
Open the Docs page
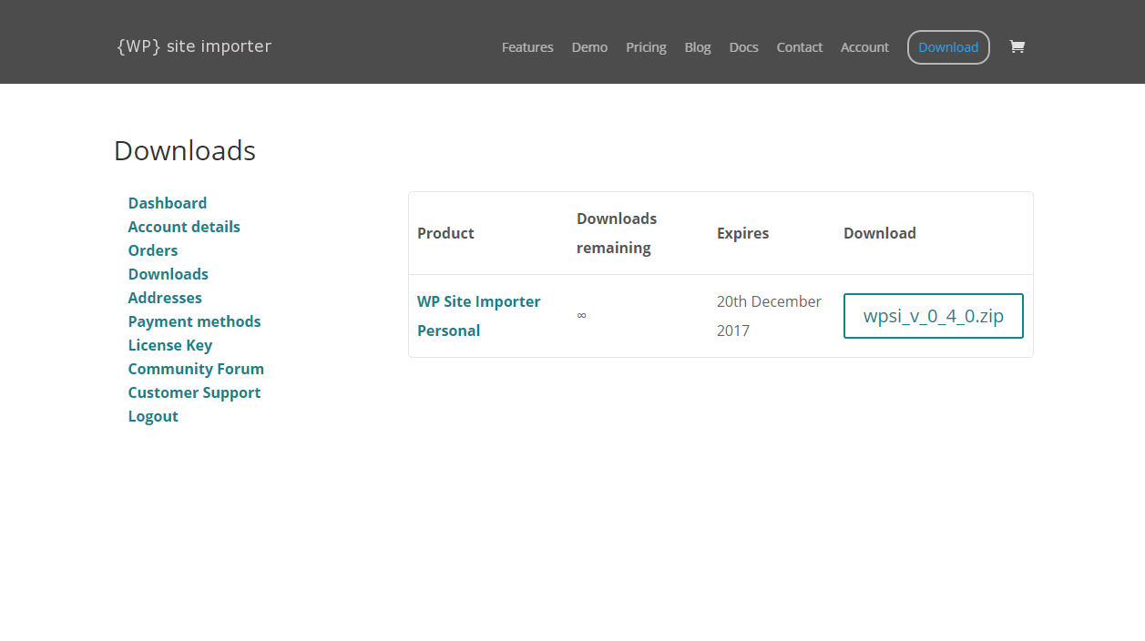(x=743, y=47)
